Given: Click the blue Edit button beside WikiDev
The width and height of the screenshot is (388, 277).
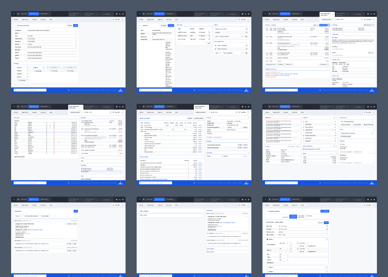Looking at the screenshot, I should point(171,25).
